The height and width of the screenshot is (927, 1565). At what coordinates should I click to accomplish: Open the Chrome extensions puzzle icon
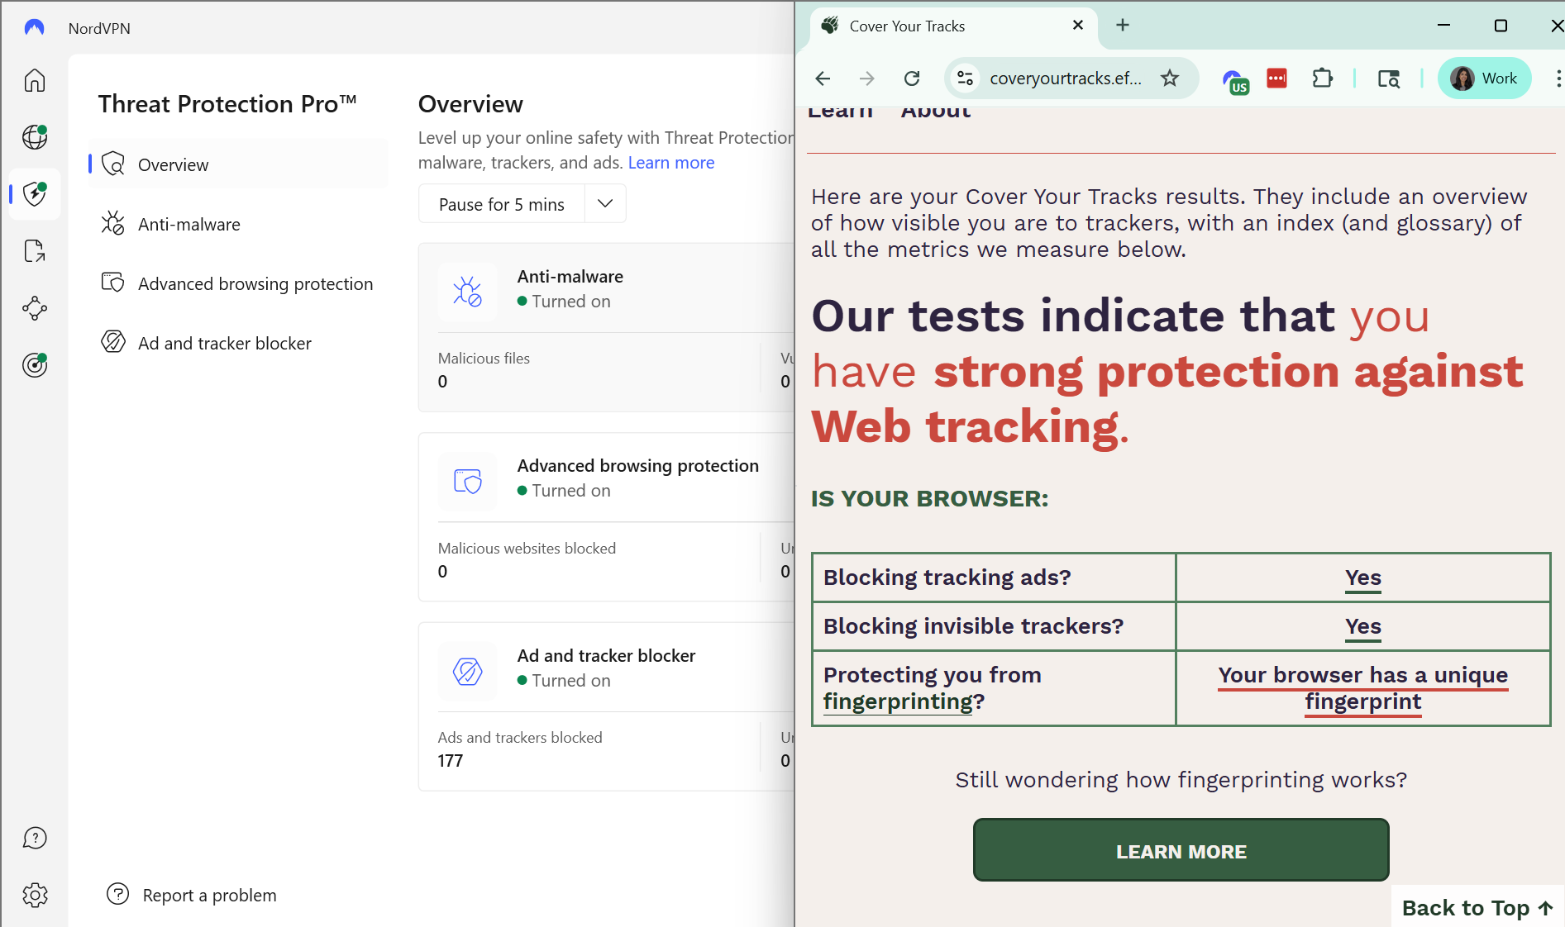click(1323, 78)
